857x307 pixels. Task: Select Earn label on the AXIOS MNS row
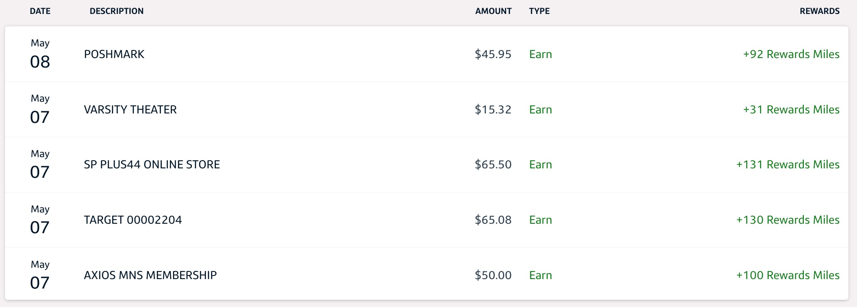click(540, 275)
